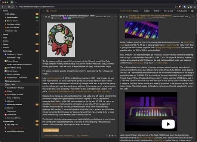
Task: Open the Default sort order dropdown
Action: pyautogui.click(x=158, y=11)
